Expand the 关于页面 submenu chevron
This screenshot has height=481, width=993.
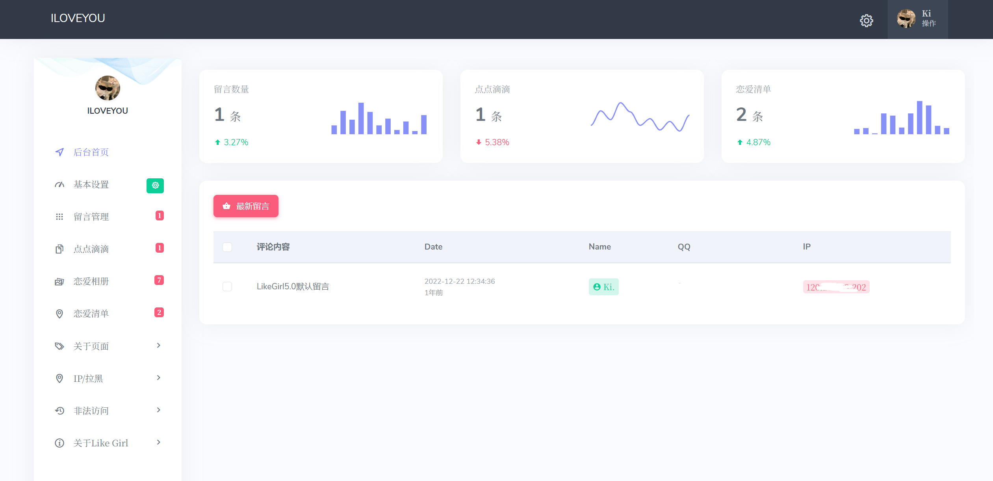[x=158, y=346]
